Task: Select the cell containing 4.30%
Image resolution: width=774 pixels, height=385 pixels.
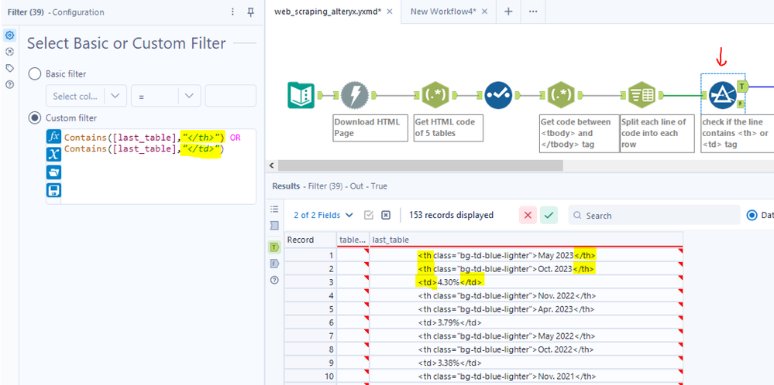Action: (526, 282)
